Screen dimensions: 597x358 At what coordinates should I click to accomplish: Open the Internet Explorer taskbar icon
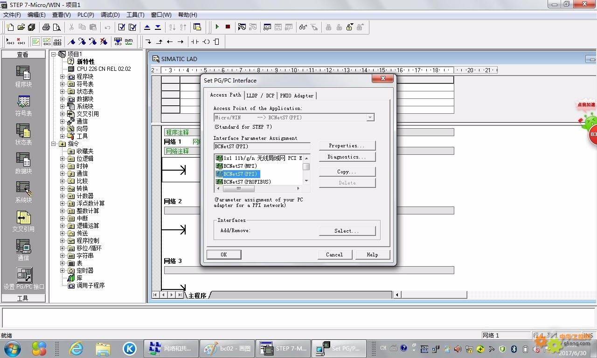point(76,348)
